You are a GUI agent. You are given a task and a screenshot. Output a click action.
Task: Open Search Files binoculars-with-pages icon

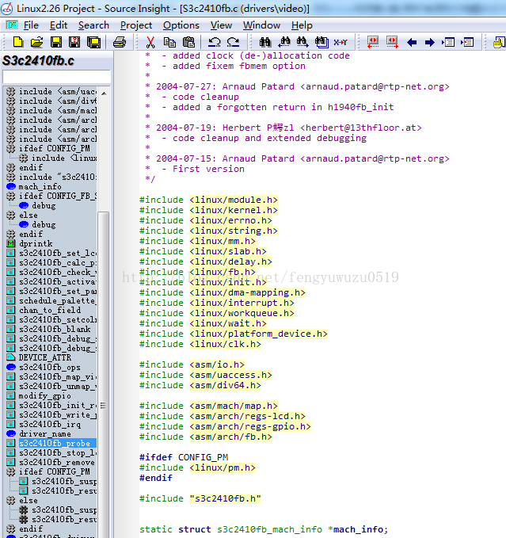coord(321,42)
